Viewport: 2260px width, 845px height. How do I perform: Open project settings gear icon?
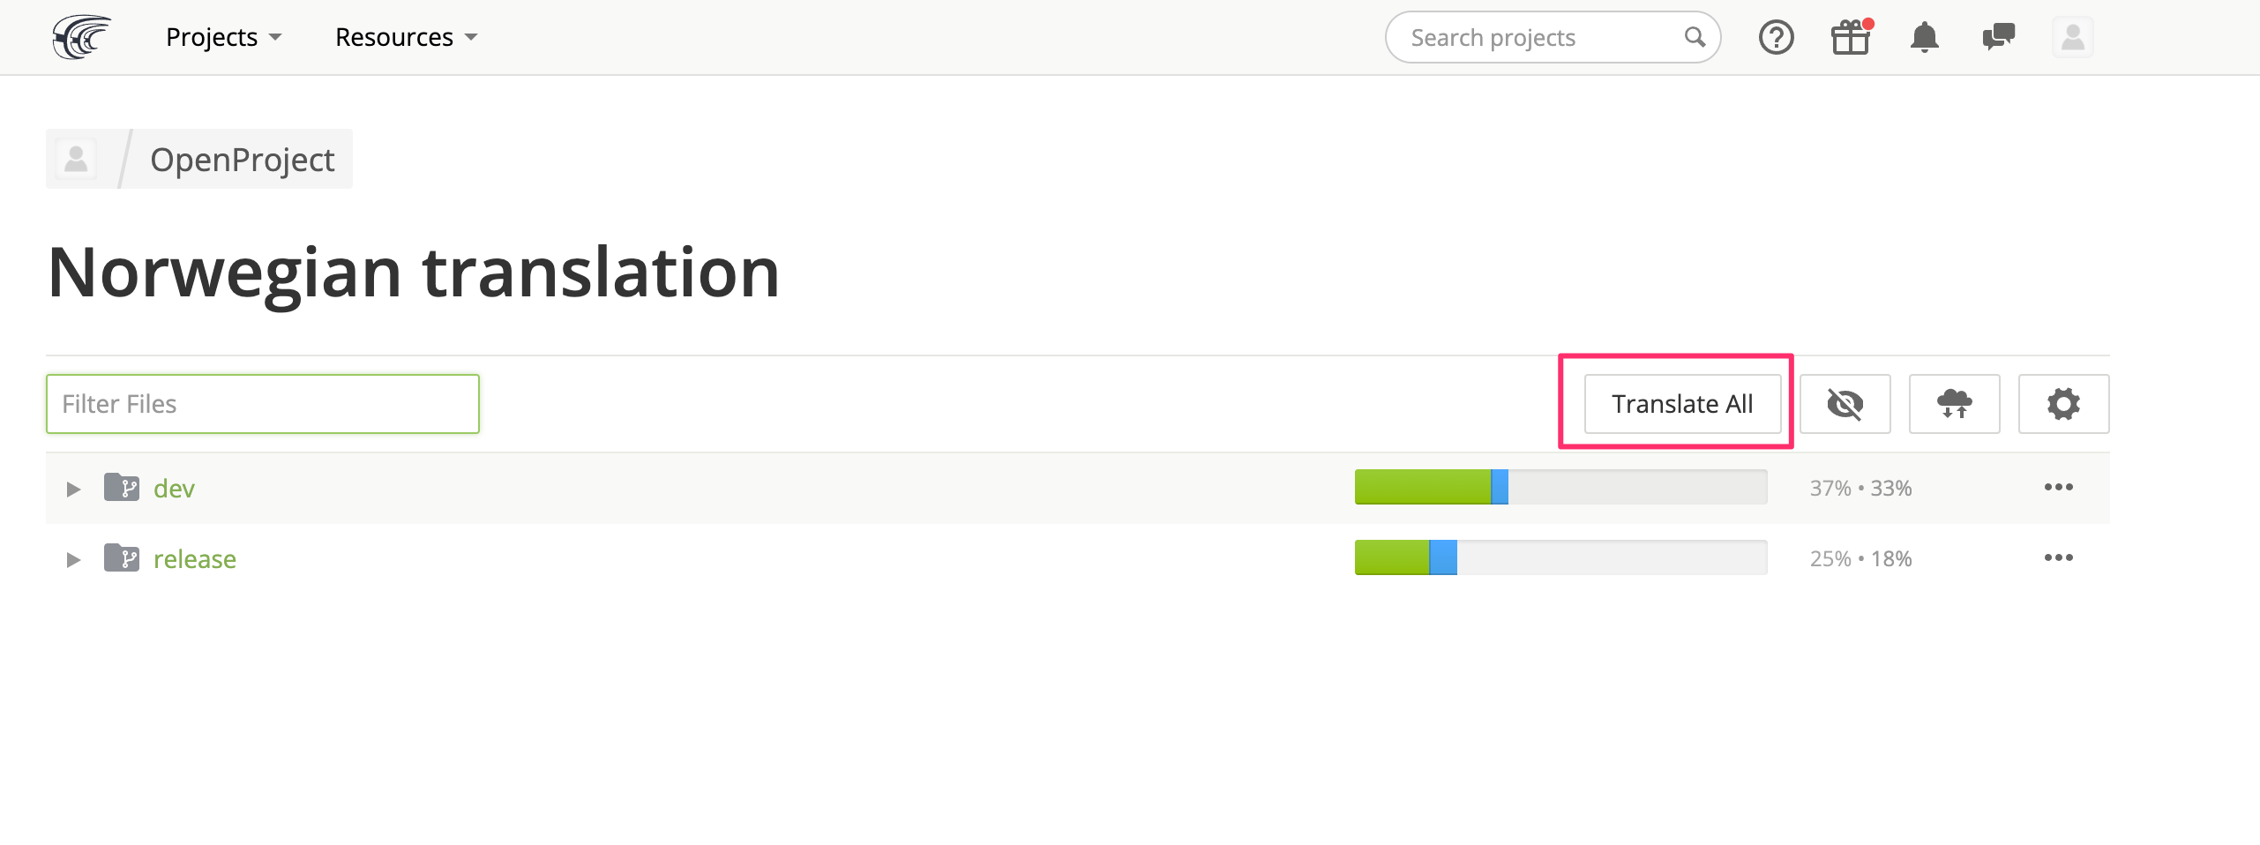pos(2063,404)
